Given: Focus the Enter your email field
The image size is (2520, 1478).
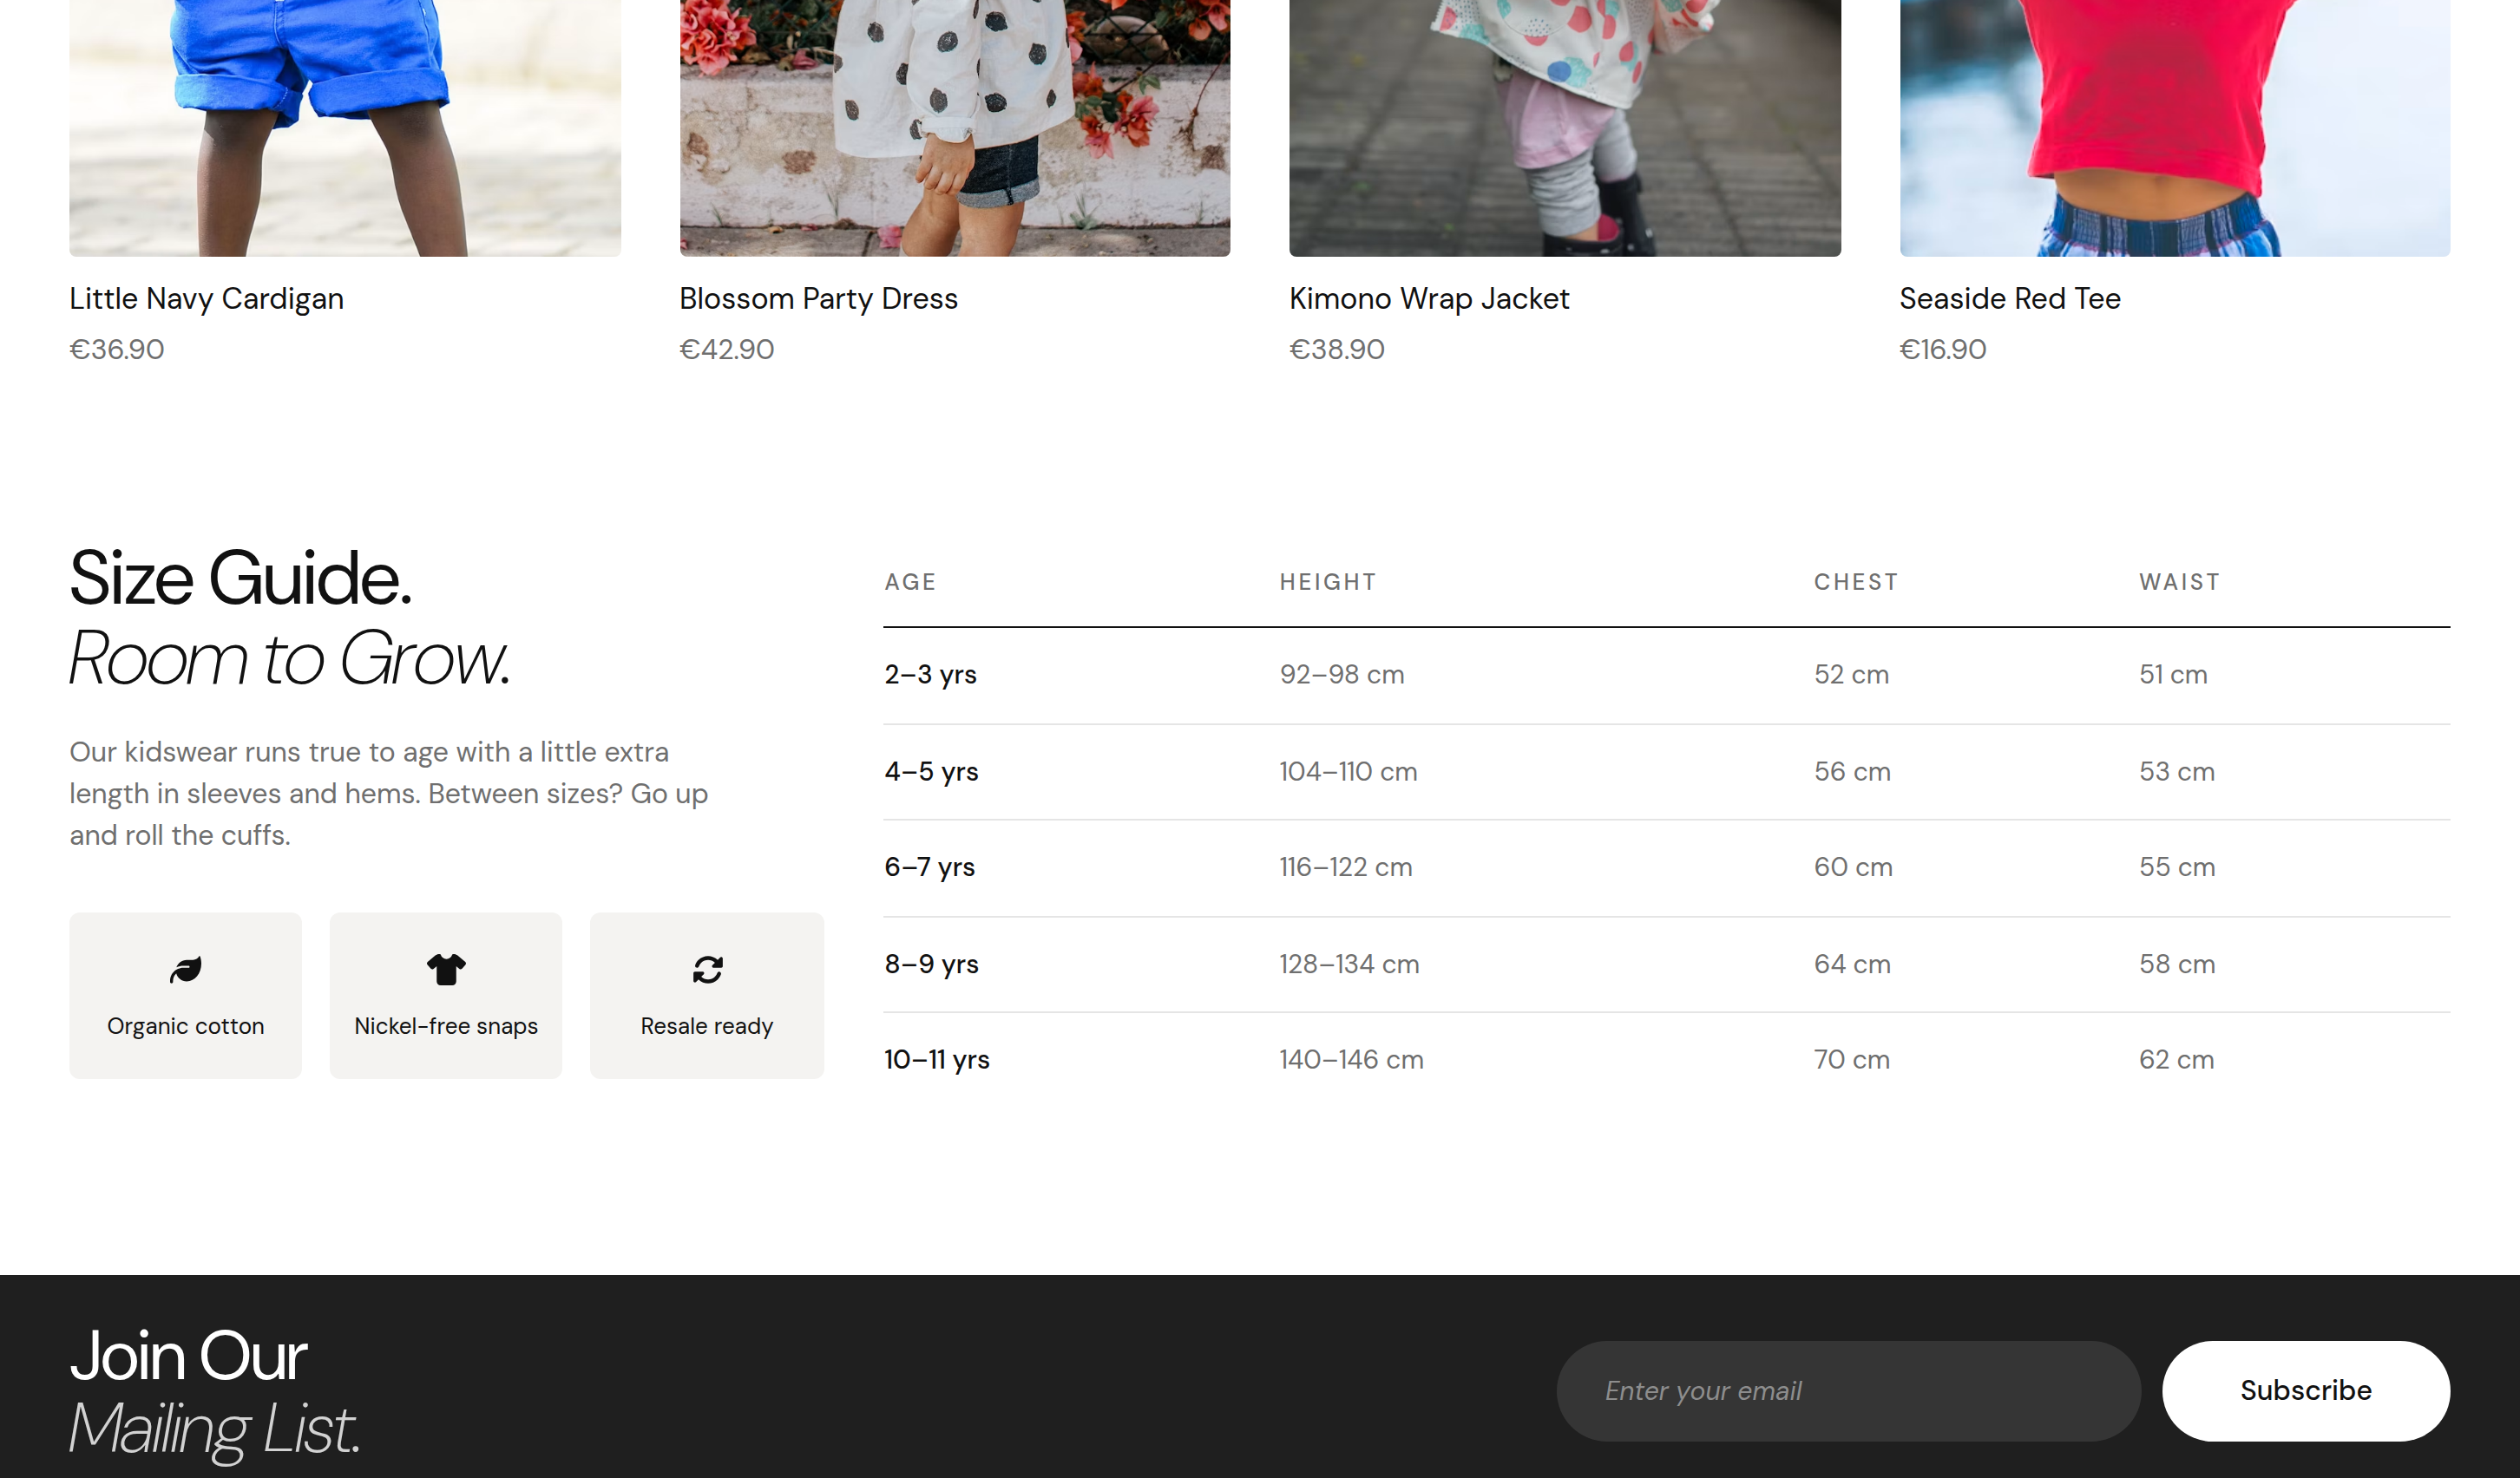Looking at the screenshot, I should [x=1848, y=1390].
